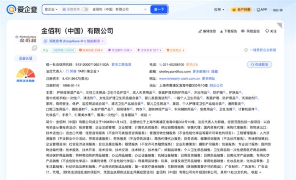This screenshot has height=180, width=296.
Task: Click the 关注 heart icon
Action: click(267, 31)
